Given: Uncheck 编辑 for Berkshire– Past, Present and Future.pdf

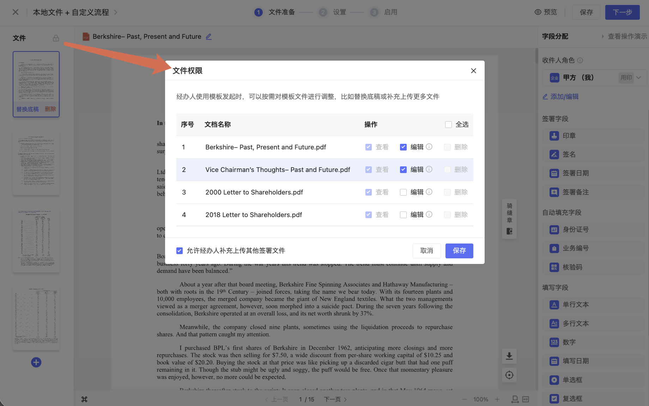Looking at the screenshot, I should pyautogui.click(x=403, y=147).
